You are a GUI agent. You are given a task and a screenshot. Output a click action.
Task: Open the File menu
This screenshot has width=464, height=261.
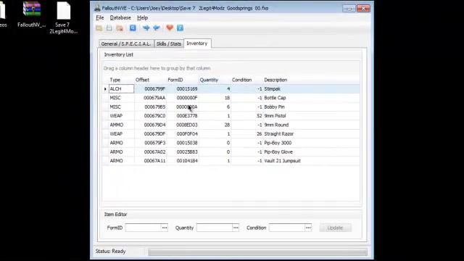click(x=100, y=17)
